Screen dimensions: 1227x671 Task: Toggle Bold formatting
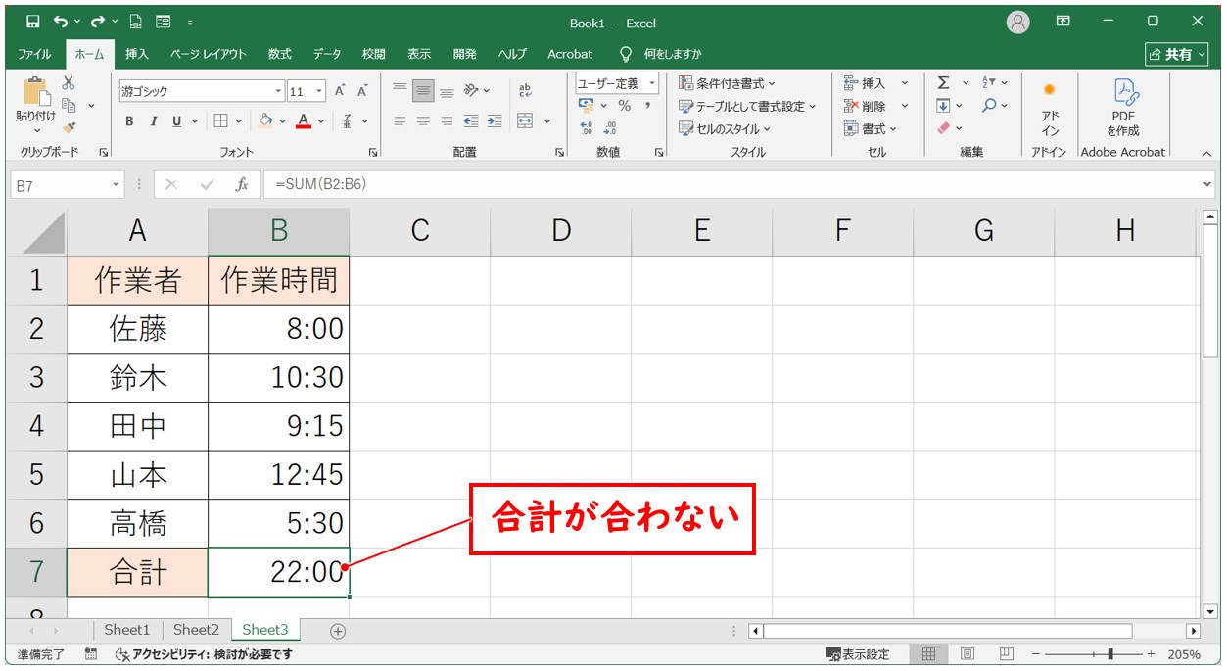point(129,121)
